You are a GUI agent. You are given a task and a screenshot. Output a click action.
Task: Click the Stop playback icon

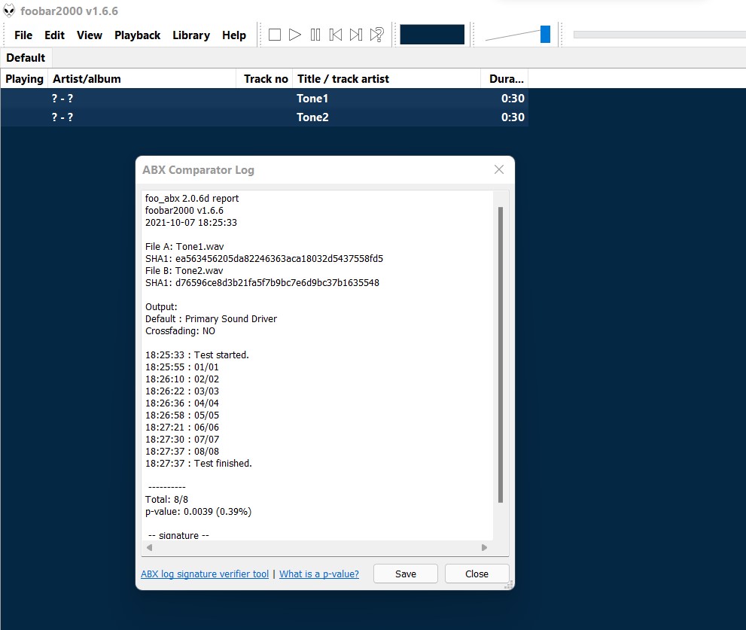[x=275, y=35]
